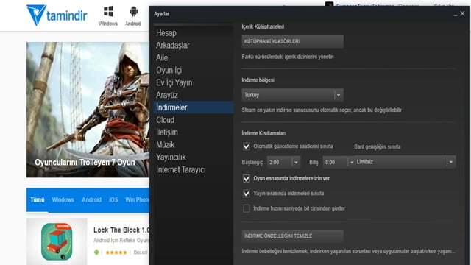Minimize the Ayarlar window
The width and height of the screenshot is (471, 265).
[x=456, y=14]
